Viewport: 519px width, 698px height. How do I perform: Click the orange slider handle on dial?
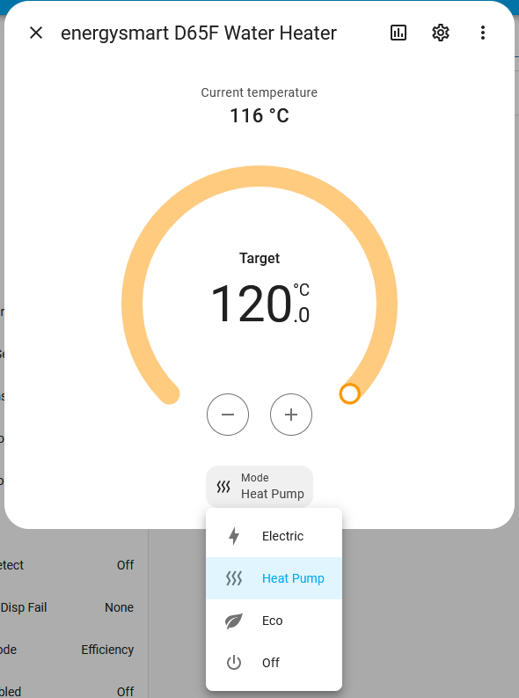(349, 394)
